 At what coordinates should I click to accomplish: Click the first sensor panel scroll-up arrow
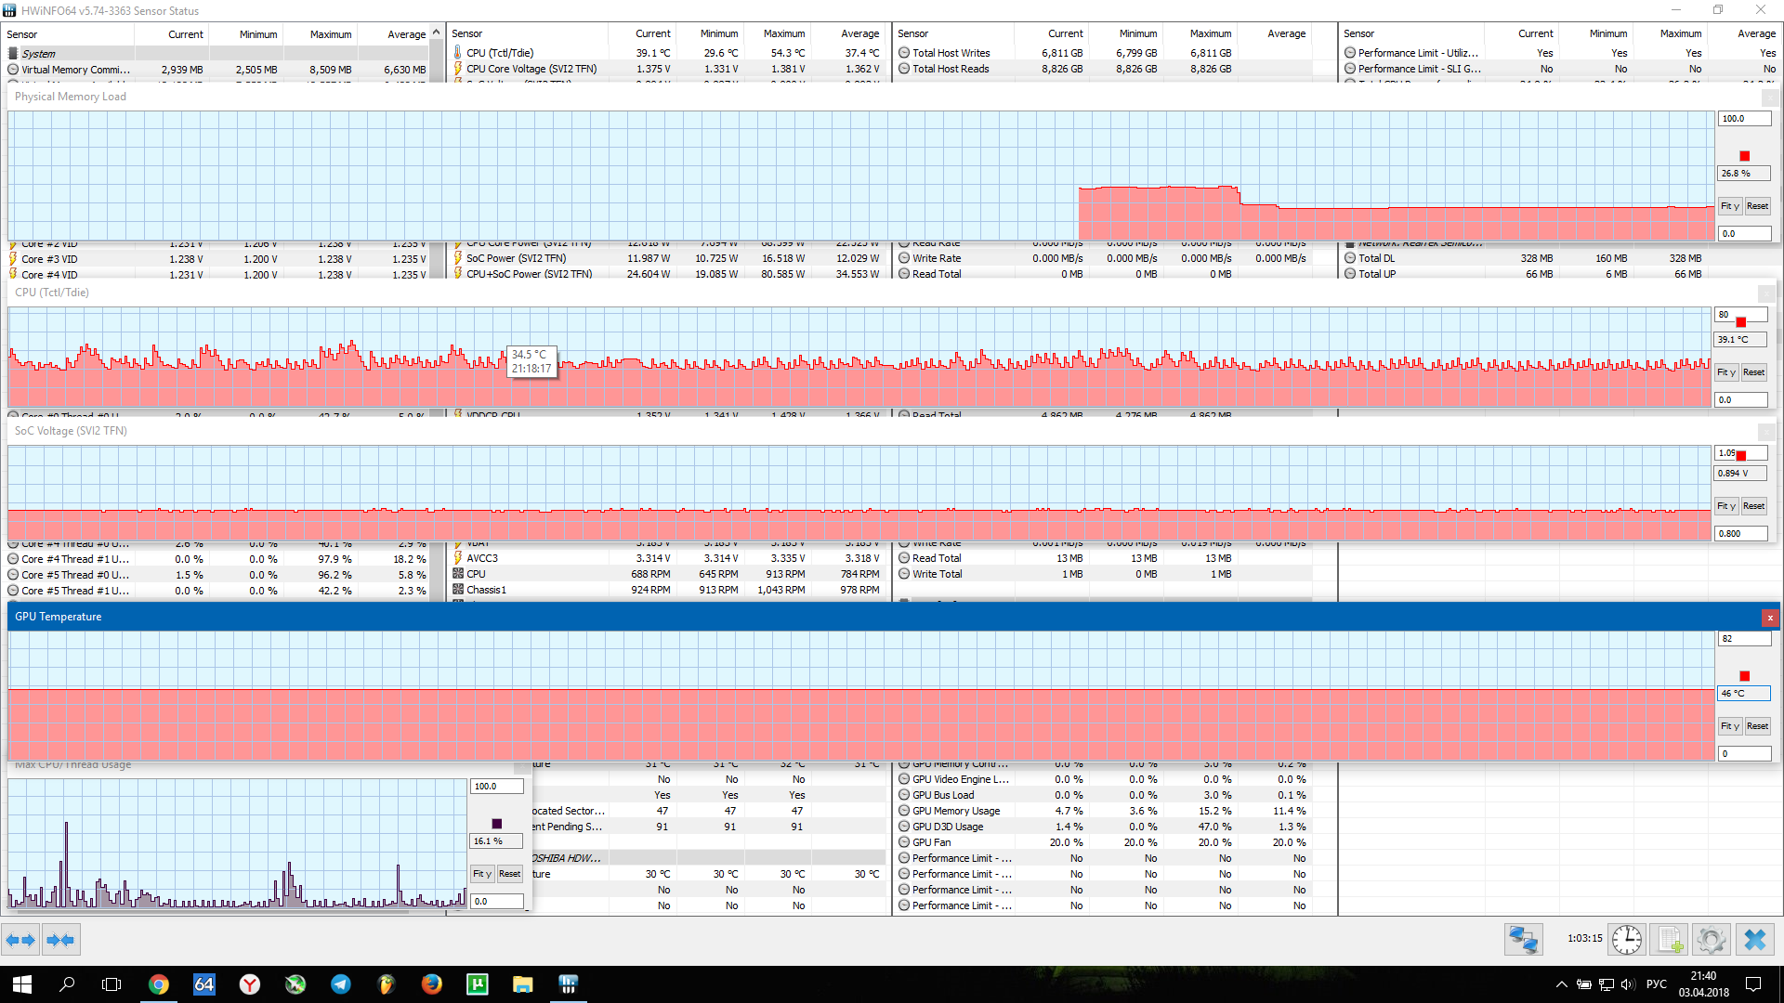(436, 33)
